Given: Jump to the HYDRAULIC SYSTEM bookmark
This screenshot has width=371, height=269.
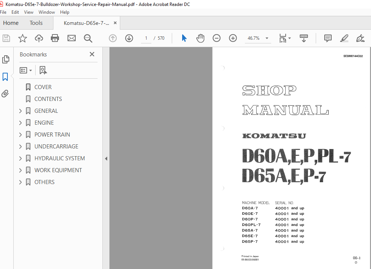Looking at the screenshot, I should tap(60, 158).
